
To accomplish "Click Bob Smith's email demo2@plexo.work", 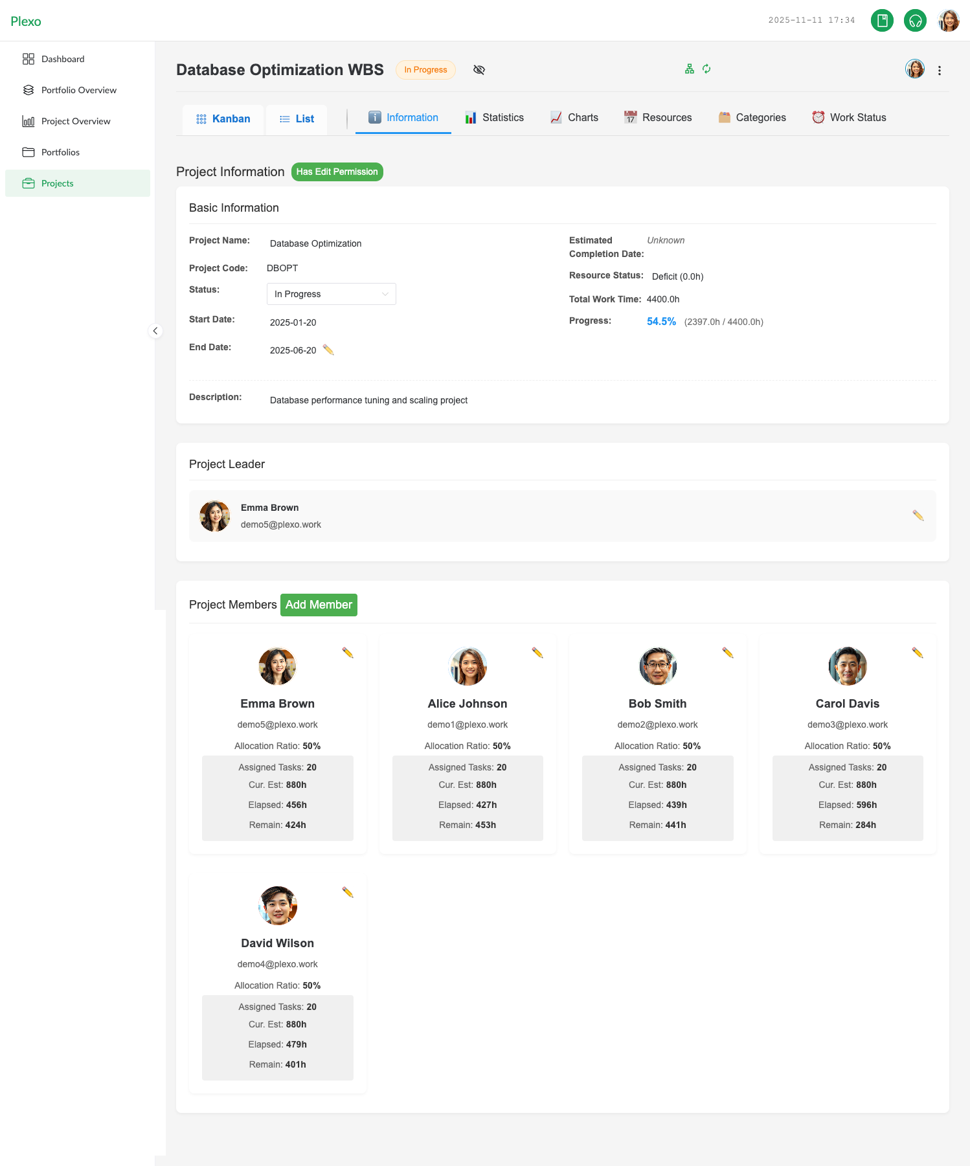I will tap(657, 724).
